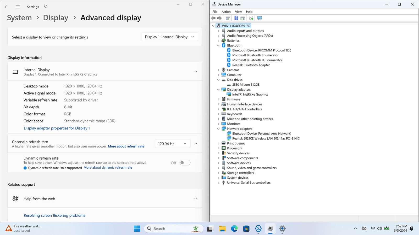Click Display adapter properties for Display 1
419x235 pixels.
click(57, 128)
